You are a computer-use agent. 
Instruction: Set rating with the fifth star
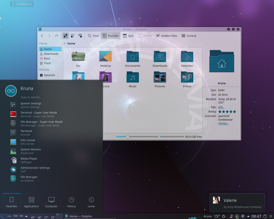click(235, 112)
